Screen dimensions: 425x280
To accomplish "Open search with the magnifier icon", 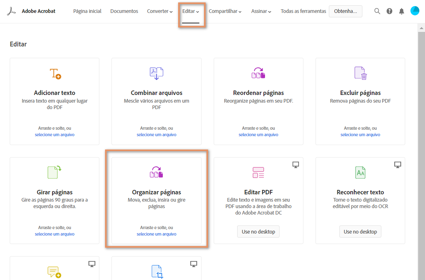I will [x=377, y=11].
